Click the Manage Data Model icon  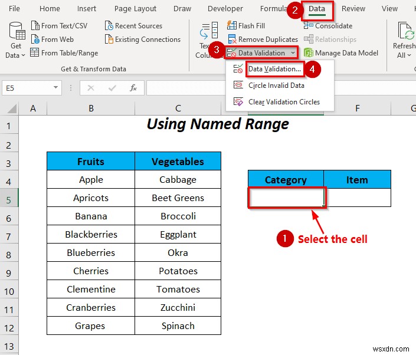pyautogui.click(x=308, y=52)
